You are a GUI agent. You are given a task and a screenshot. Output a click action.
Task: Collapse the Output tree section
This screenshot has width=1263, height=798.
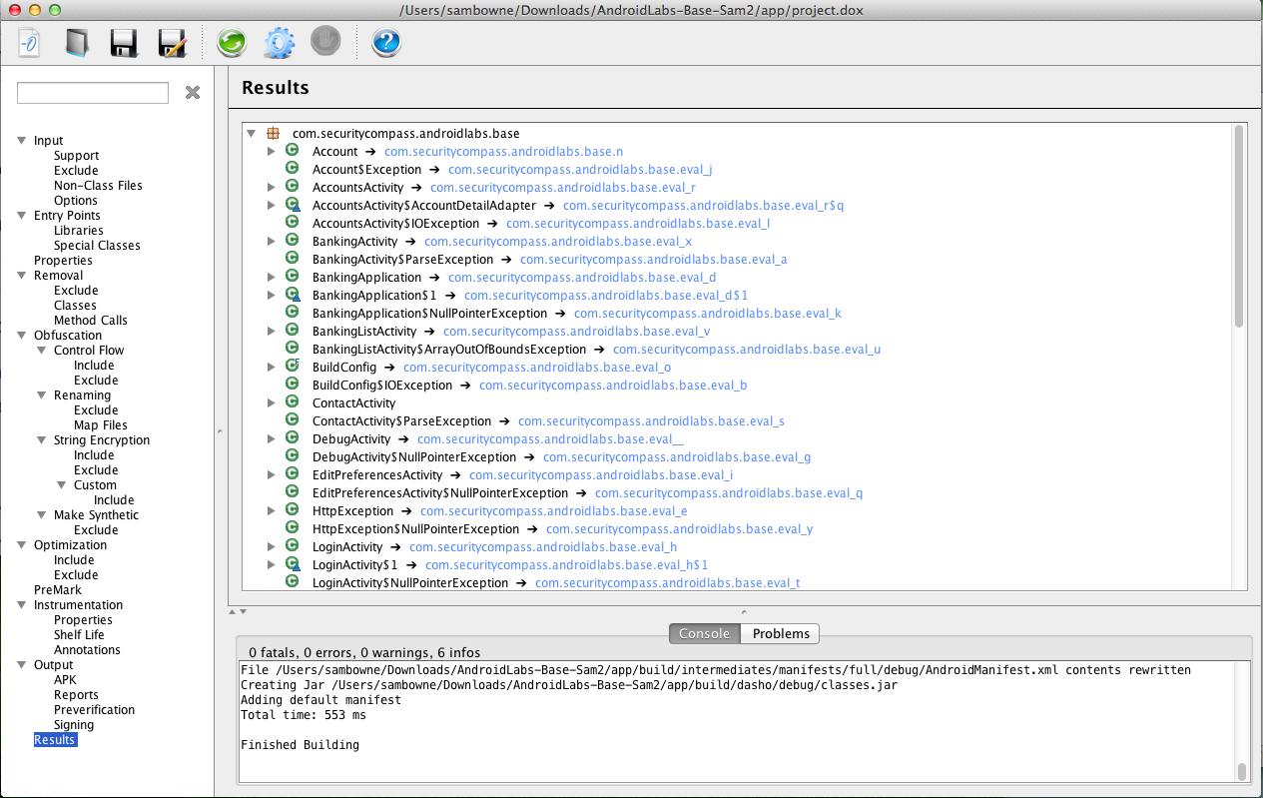click(x=22, y=665)
